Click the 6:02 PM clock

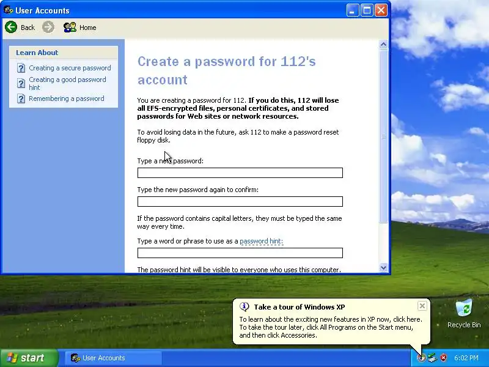[x=466, y=358]
